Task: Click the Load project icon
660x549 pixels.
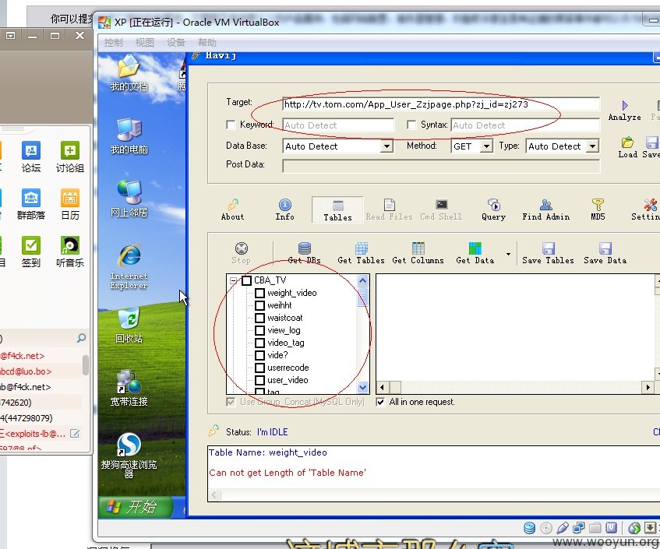Action: (627, 147)
